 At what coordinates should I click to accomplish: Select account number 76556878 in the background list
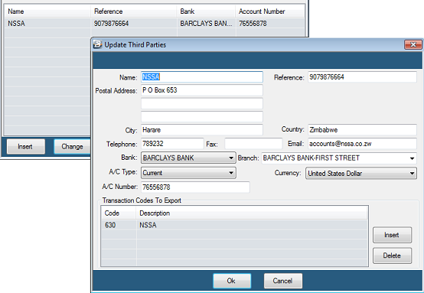coord(270,24)
